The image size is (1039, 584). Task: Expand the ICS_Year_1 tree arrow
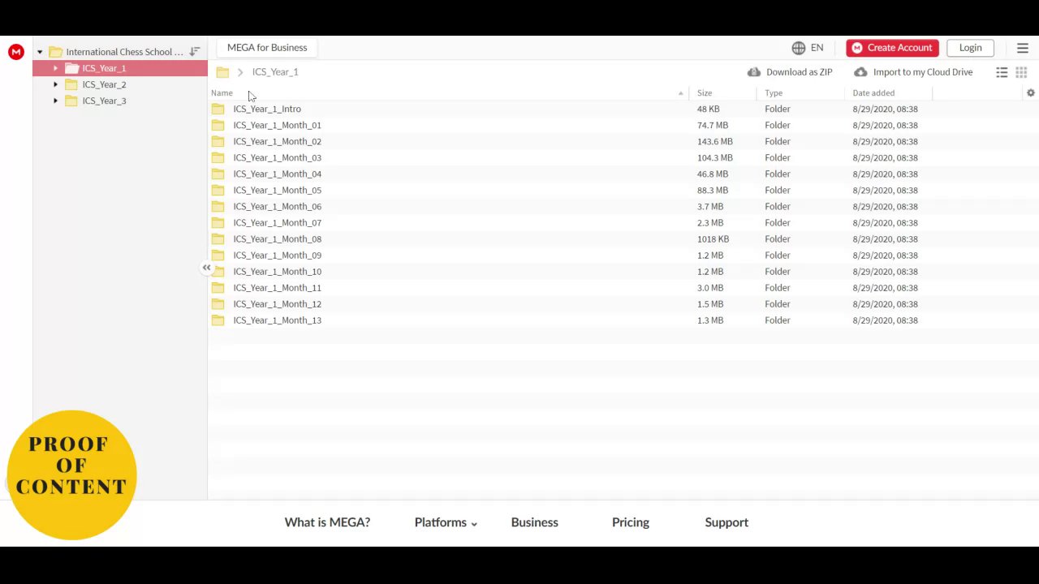(55, 68)
